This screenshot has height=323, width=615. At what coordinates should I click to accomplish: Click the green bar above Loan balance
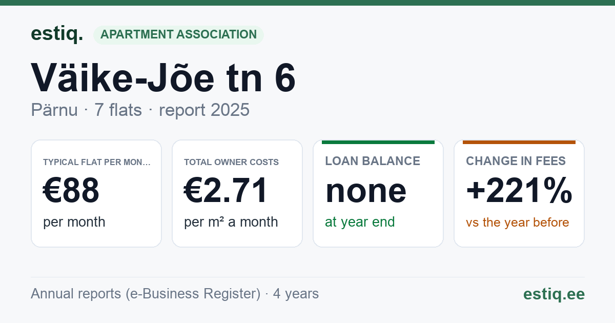[378, 142]
